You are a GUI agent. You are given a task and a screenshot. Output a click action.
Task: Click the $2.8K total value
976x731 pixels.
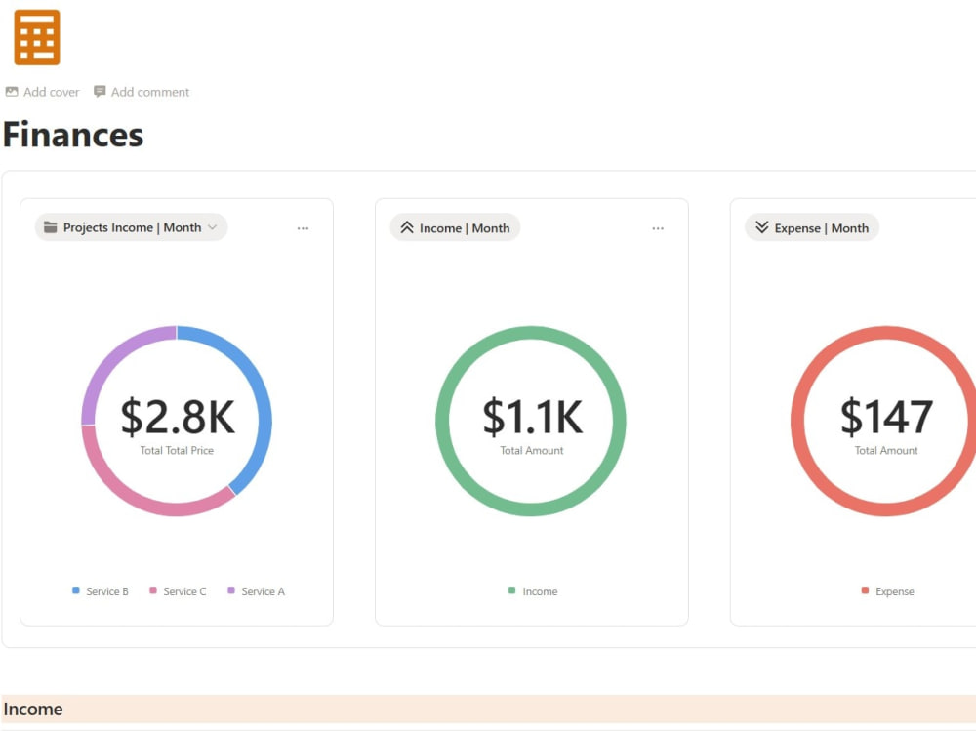pos(178,417)
